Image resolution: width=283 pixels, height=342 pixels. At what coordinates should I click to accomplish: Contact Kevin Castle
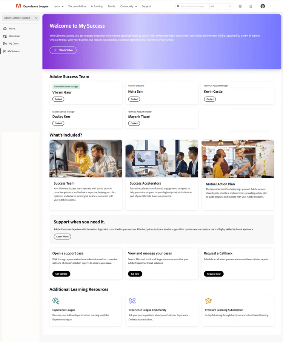tap(210, 99)
